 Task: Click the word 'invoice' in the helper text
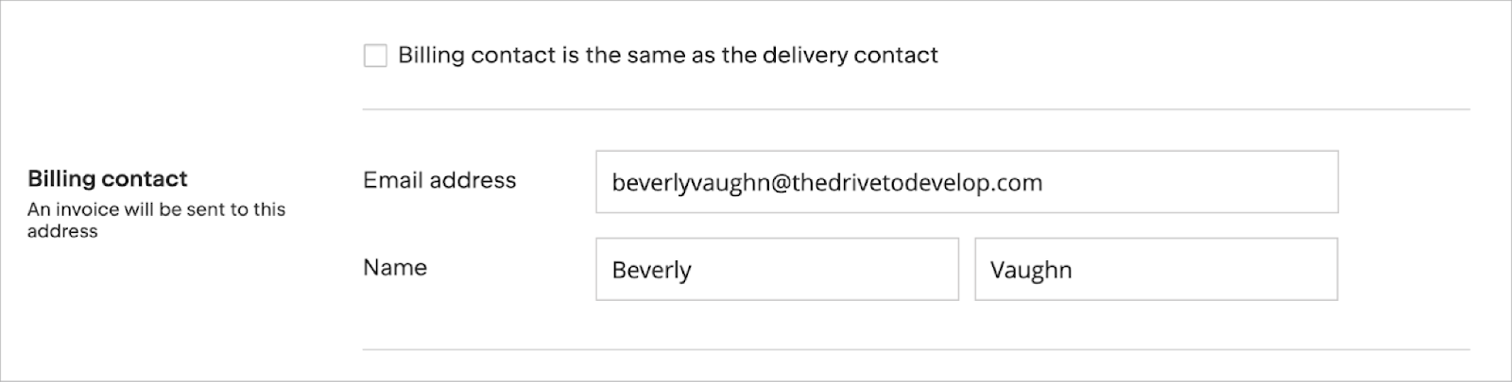(x=85, y=209)
